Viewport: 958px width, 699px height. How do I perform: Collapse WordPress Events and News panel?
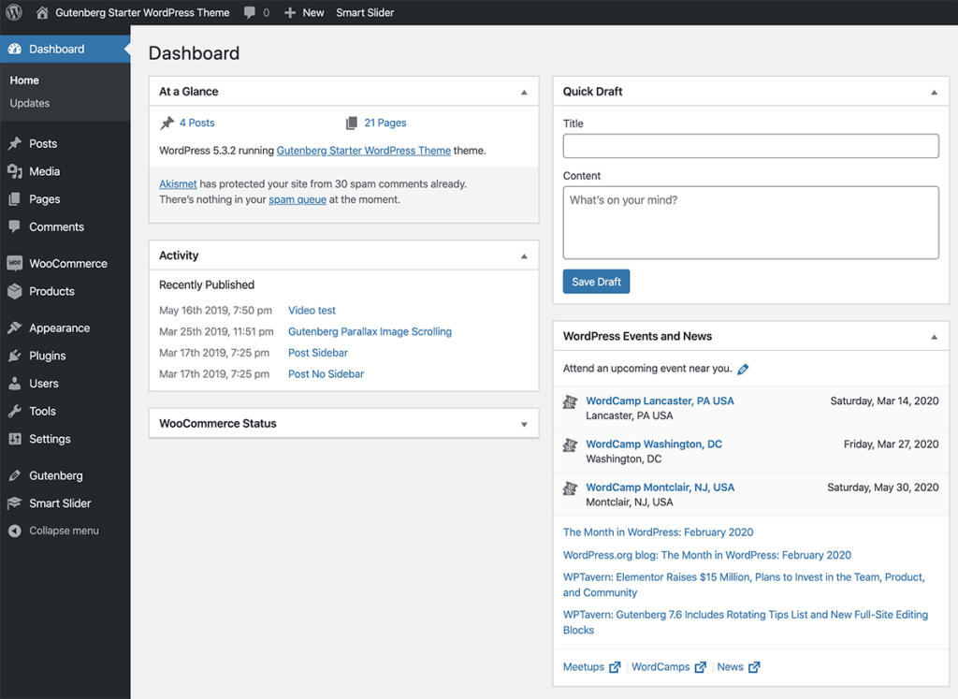[x=935, y=337]
